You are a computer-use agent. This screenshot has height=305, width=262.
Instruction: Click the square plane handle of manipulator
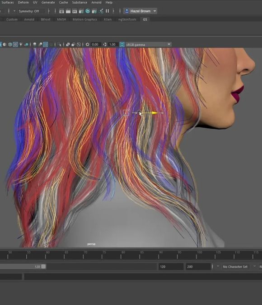pyautogui.click(x=126, y=113)
